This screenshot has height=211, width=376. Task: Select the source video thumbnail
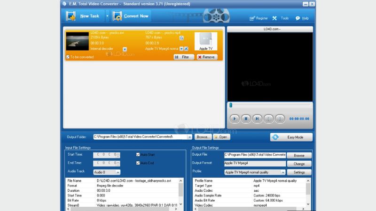pyautogui.click(x=77, y=41)
